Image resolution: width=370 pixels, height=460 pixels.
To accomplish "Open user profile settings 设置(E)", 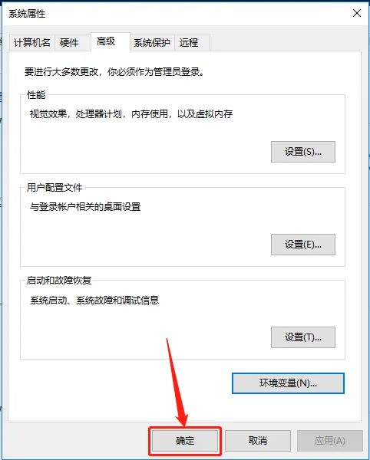I will [303, 245].
